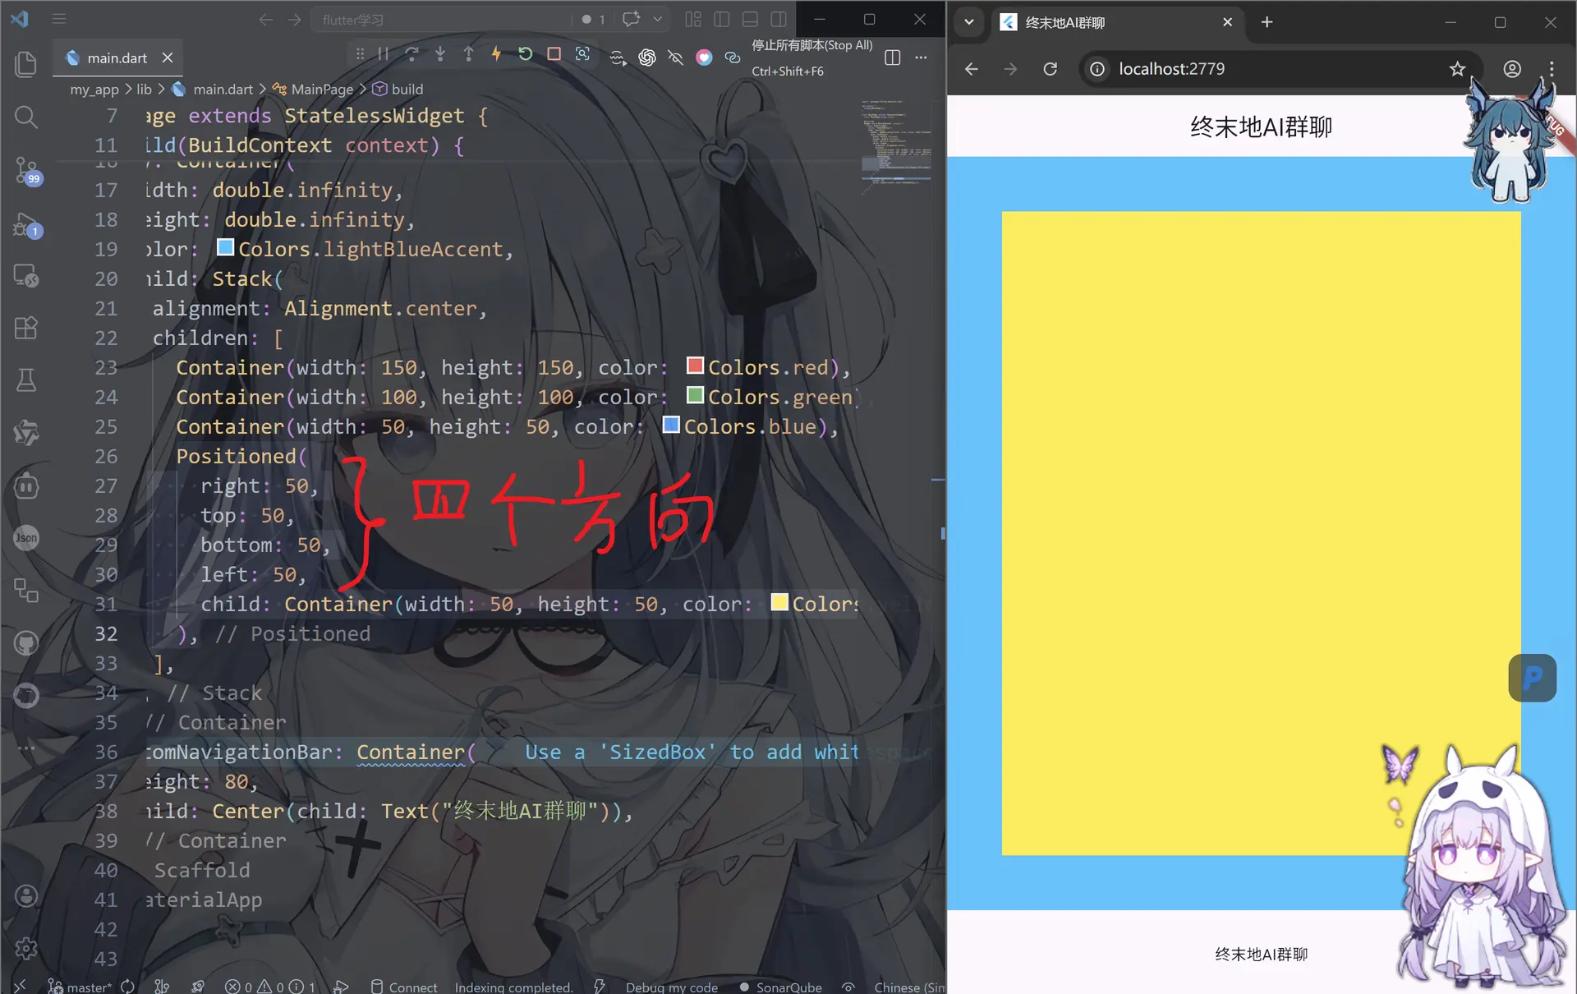This screenshot has height=994, width=1577.
Task: Open browser profile icon
Action: point(1512,69)
